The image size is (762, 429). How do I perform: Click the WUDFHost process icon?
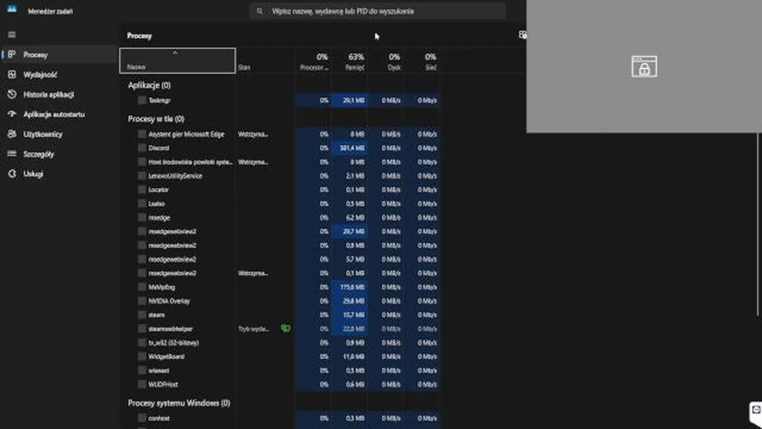(142, 384)
